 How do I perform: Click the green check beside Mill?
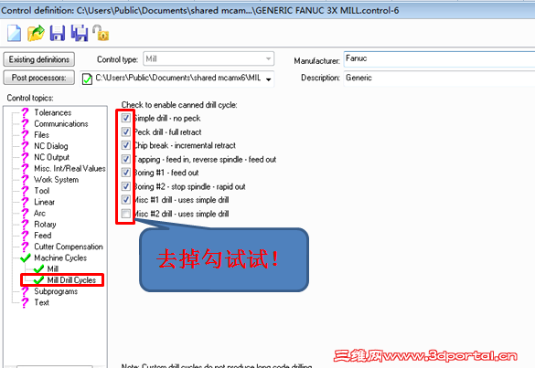[x=38, y=269]
